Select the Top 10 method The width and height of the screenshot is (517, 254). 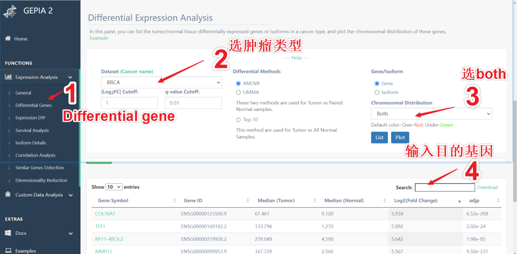pyautogui.click(x=238, y=120)
